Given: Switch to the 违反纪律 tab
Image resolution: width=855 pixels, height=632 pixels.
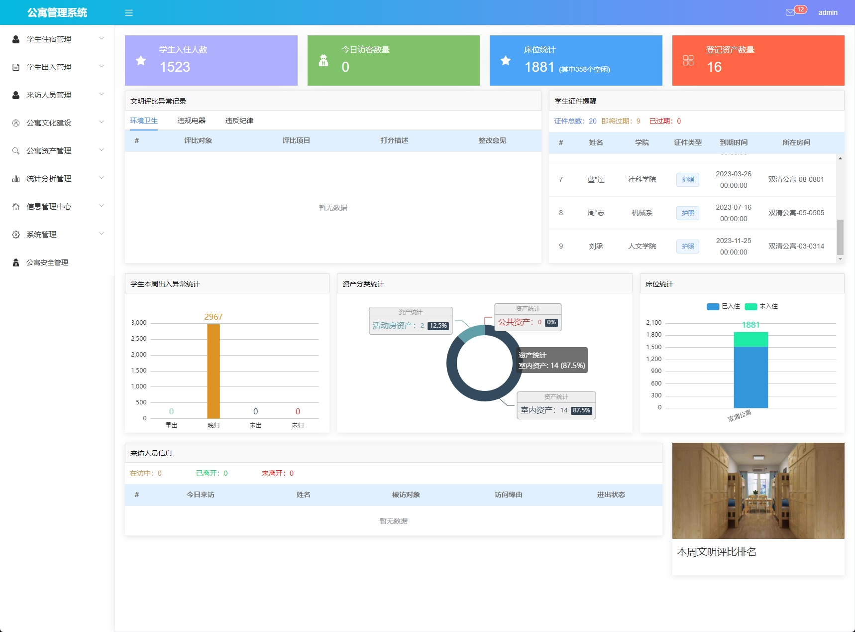Looking at the screenshot, I should [239, 121].
